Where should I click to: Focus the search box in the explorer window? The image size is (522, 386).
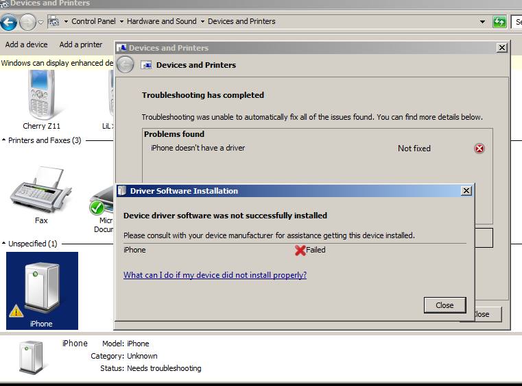pyautogui.click(x=517, y=22)
